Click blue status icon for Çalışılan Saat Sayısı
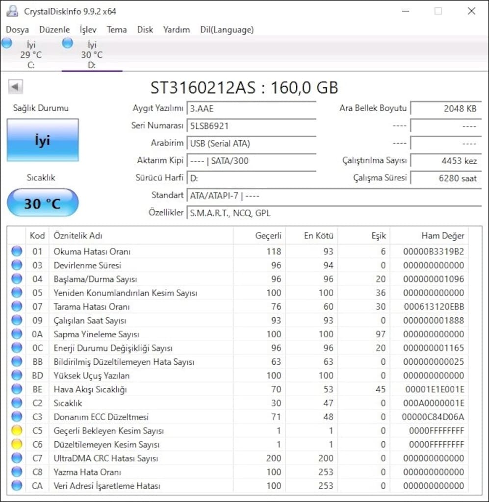This screenshot has height=502, width=489. [x=17, y=320]
